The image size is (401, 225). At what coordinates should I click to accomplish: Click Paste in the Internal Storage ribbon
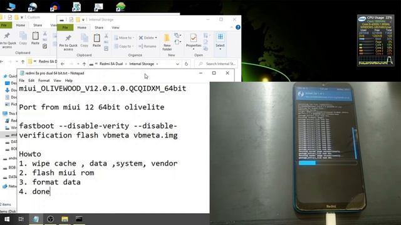96,40
